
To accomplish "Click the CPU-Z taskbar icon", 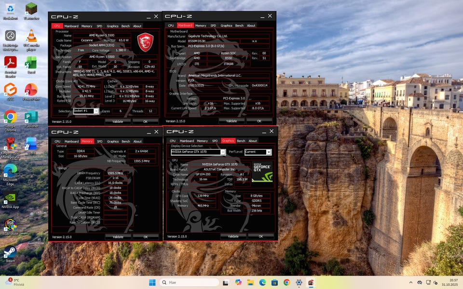I will [x=311, y=283].
